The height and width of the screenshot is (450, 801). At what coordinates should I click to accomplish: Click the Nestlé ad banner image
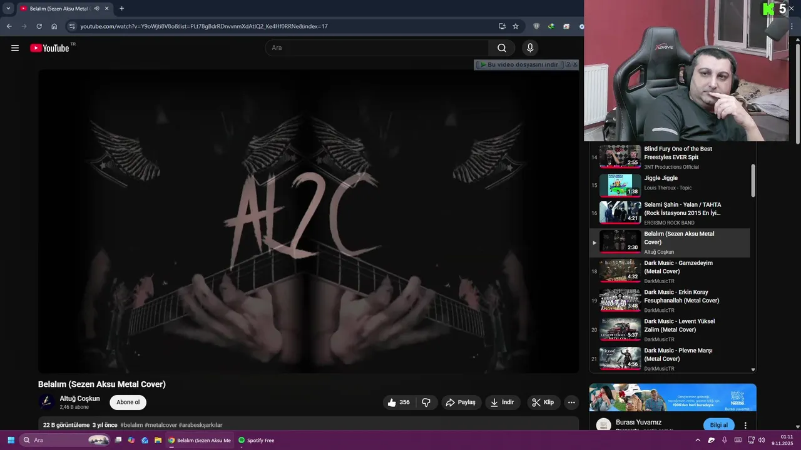point(673,397)
